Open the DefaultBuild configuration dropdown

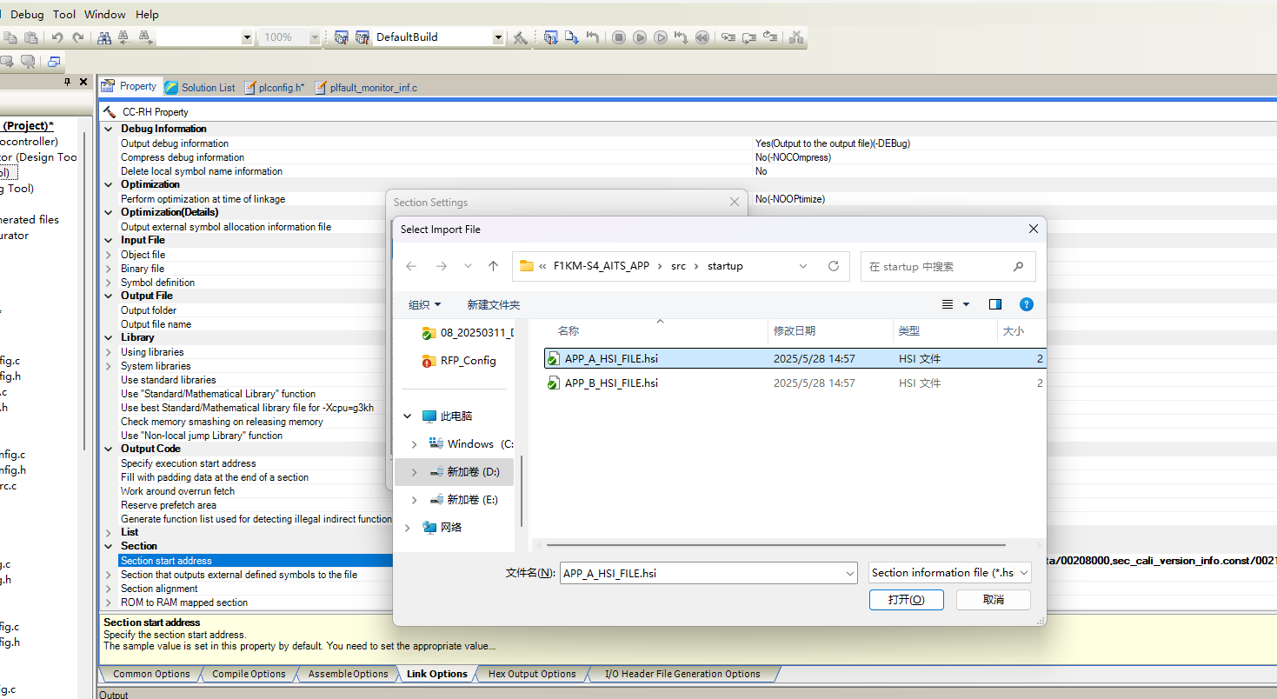498,37
